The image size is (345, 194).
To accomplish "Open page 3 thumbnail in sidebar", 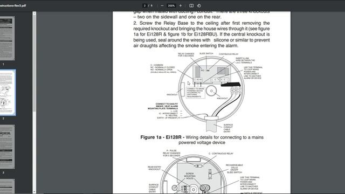I will [x=7, y=147].
